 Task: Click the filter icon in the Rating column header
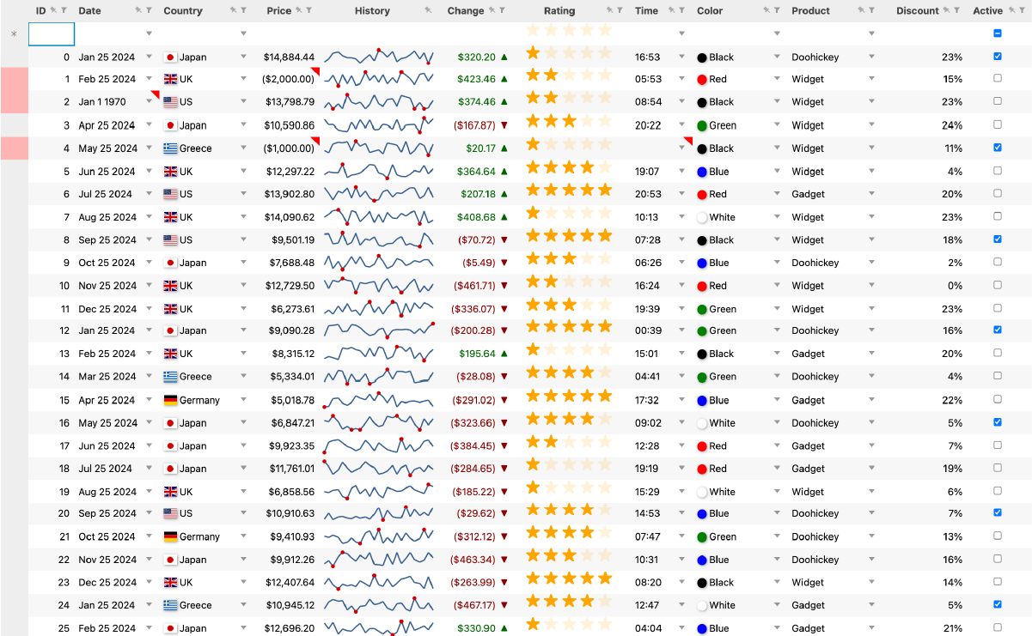619,11
